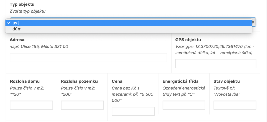Click the "Rozloha domu" label

(x=25, y=81)
